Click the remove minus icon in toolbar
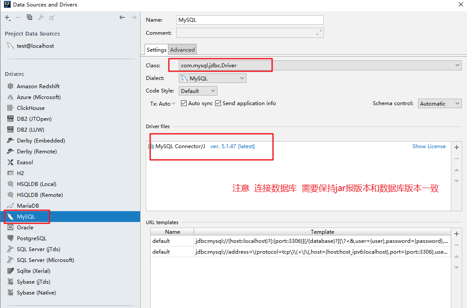The height and width of the screenshot is (308, 467). [18, 17]
